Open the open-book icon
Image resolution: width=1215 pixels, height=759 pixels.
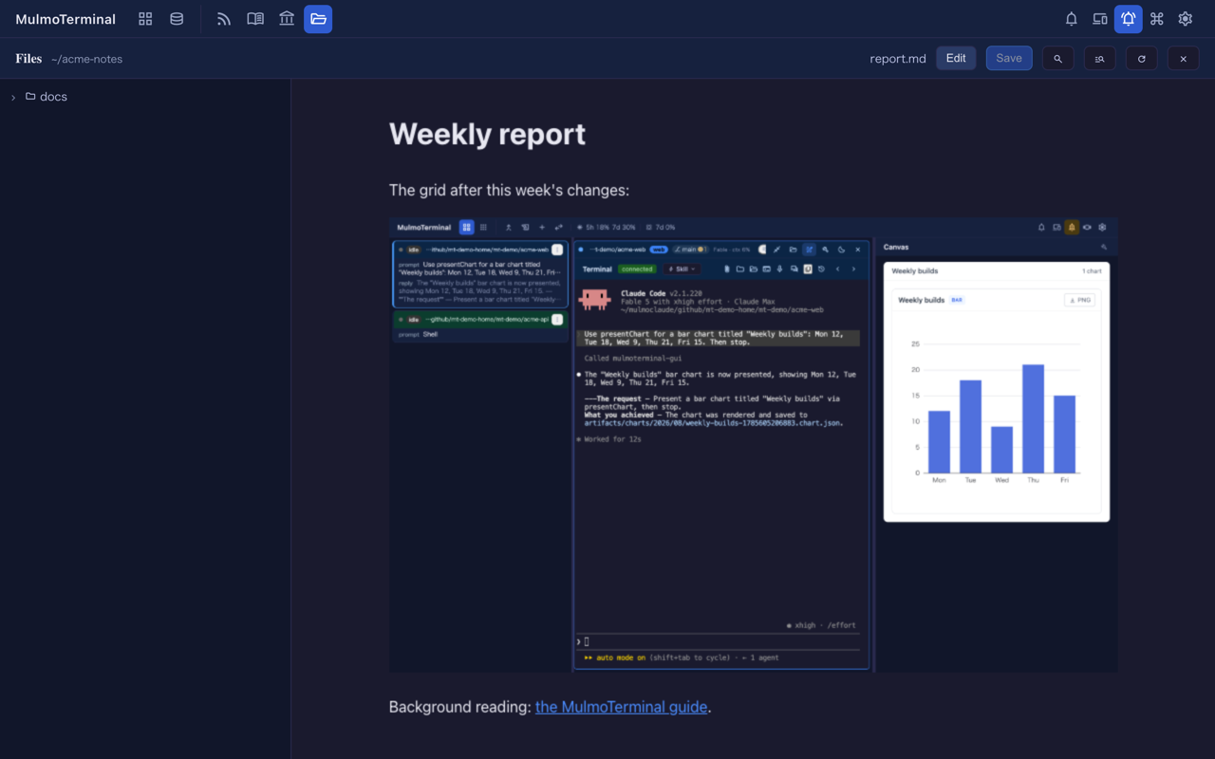(x=255, y=19)
